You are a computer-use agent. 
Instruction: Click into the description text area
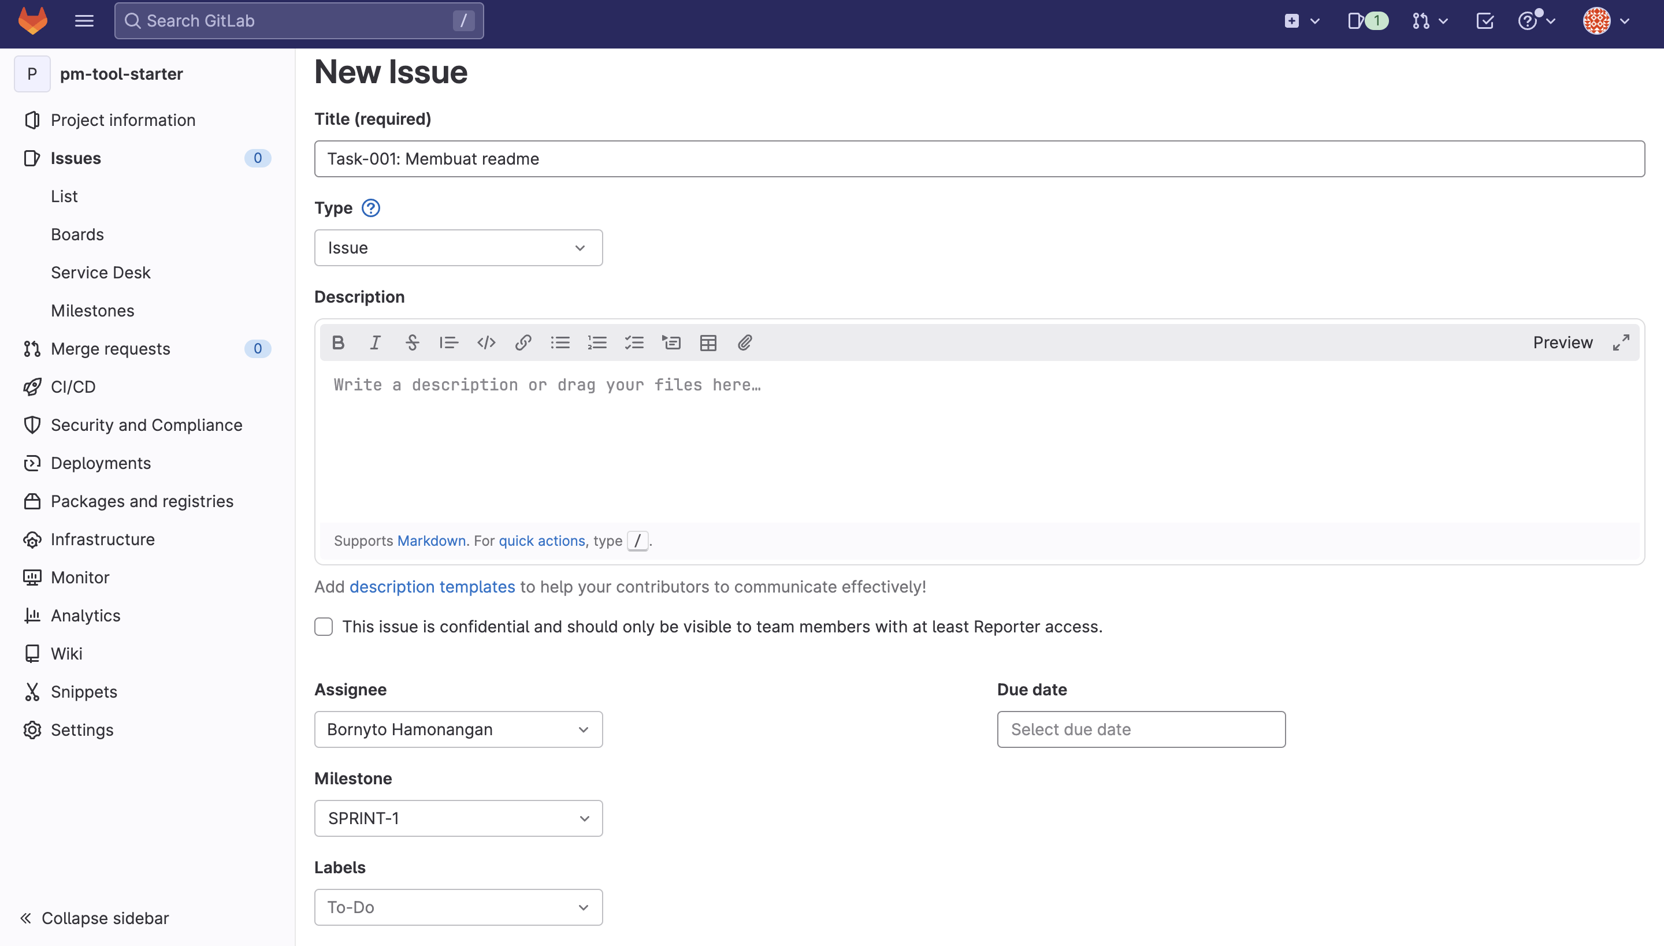979,442
